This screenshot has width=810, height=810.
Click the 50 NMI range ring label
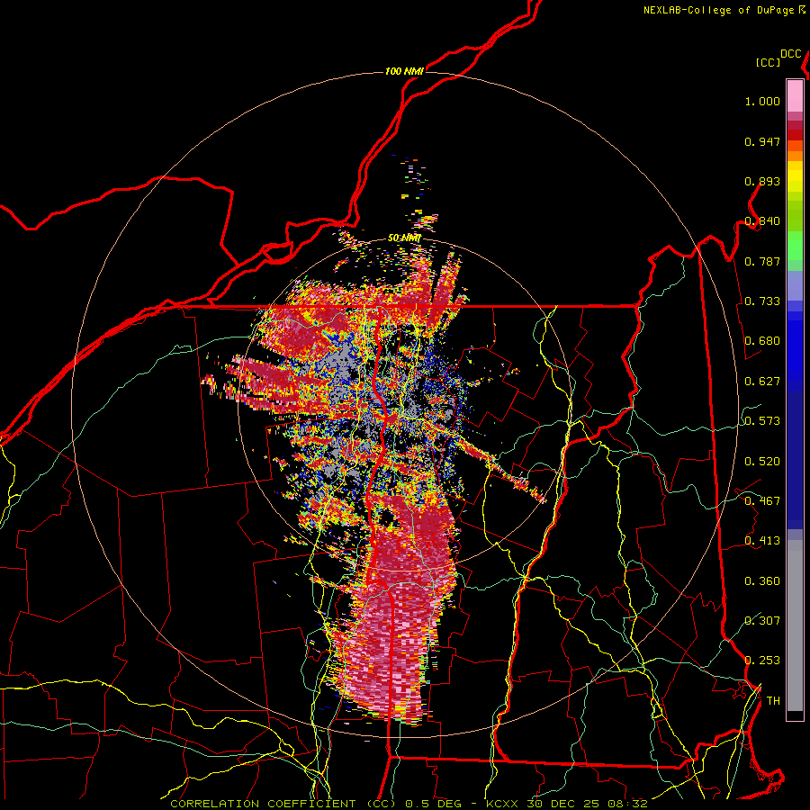(x=404, y=238)
